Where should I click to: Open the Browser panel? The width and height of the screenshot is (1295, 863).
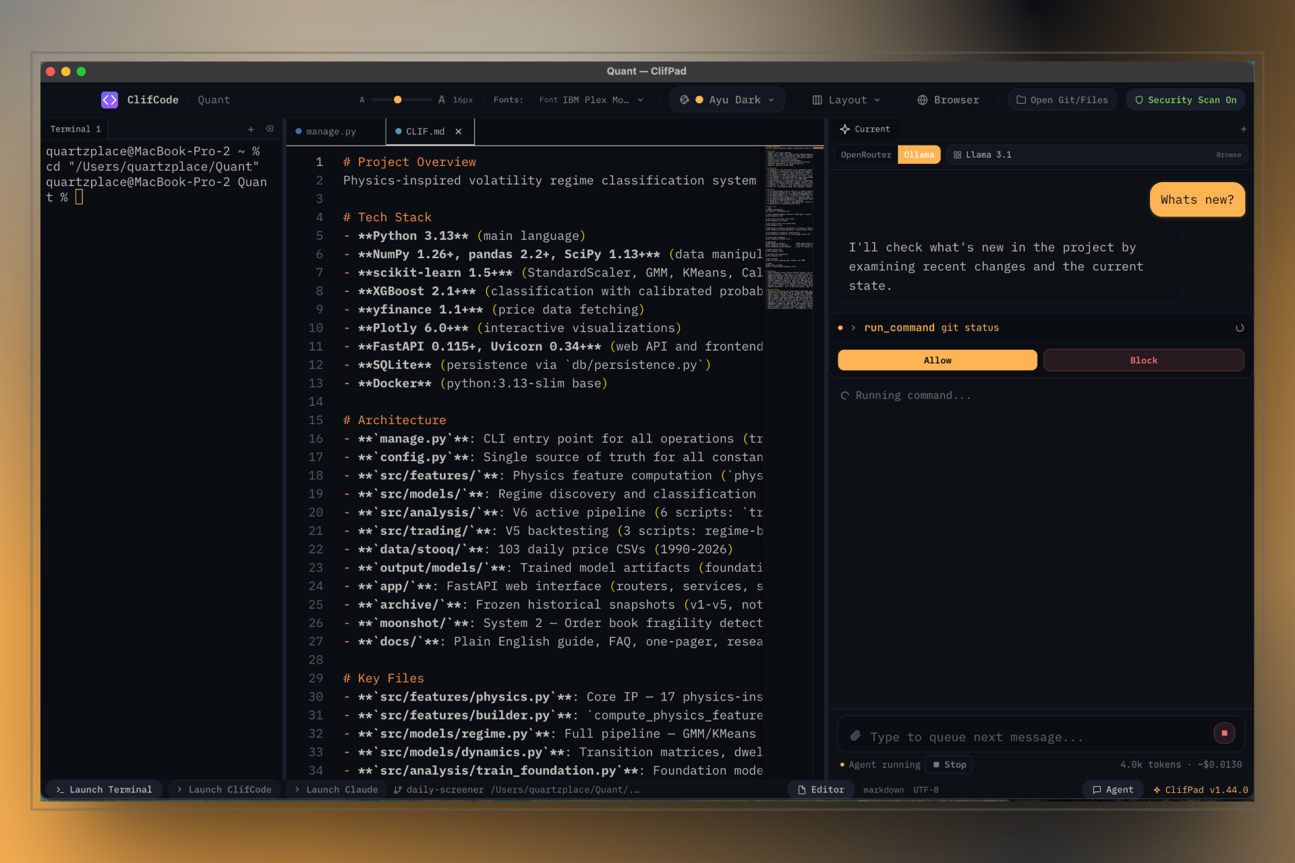[948, 100]
